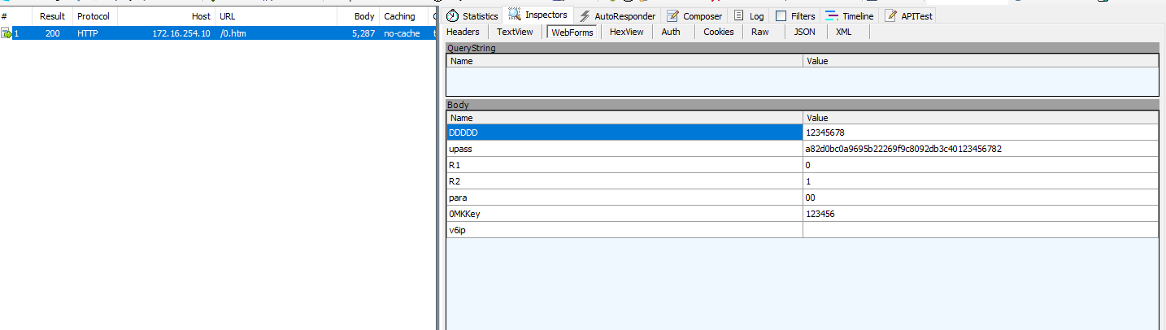Sort sessions by Caching column

pyautogui.click(x=403, y=16)
